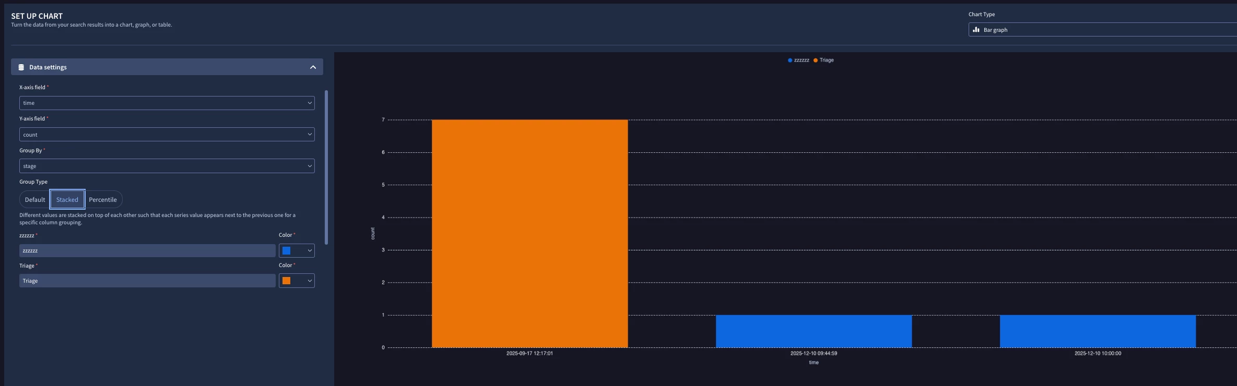Click the '2025-12-10 10:00:00' x-axis label
This screenshot has height=386, width=1237.
point(1098,354)
